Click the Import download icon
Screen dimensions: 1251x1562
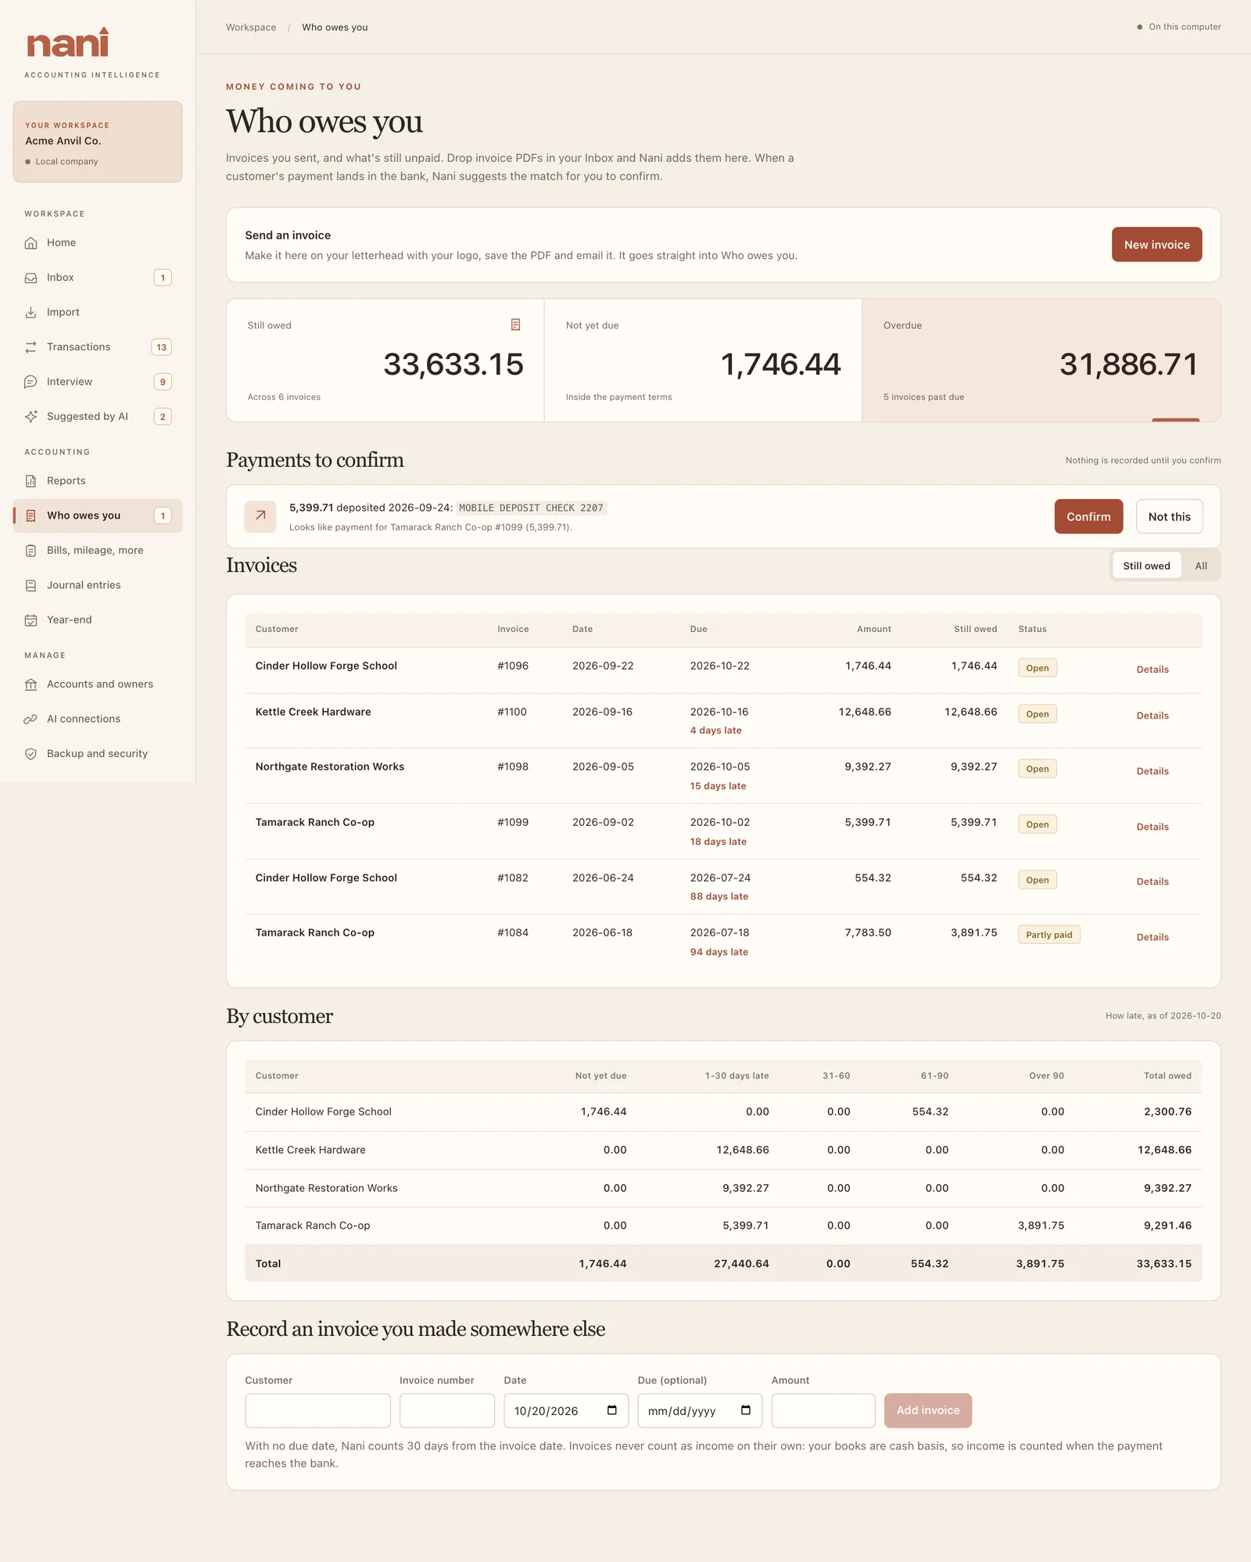coord(30,312)
